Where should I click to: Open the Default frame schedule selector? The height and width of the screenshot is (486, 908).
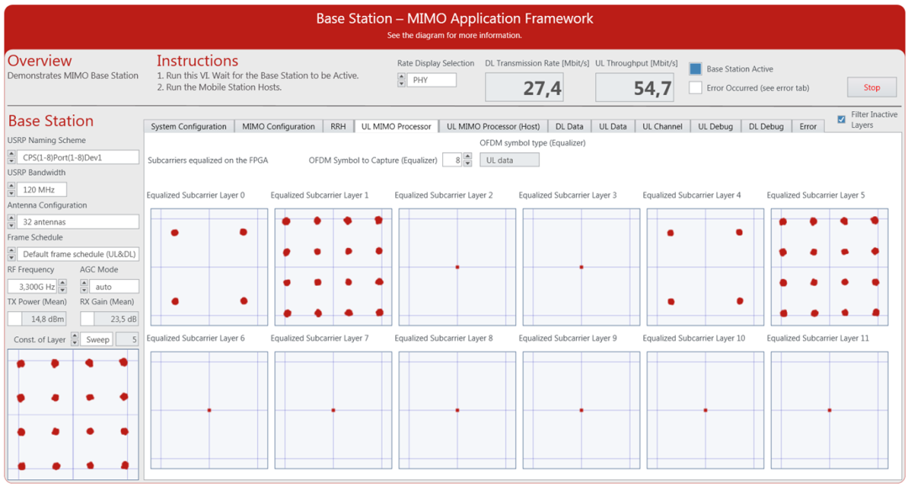(x=78, y=254)
